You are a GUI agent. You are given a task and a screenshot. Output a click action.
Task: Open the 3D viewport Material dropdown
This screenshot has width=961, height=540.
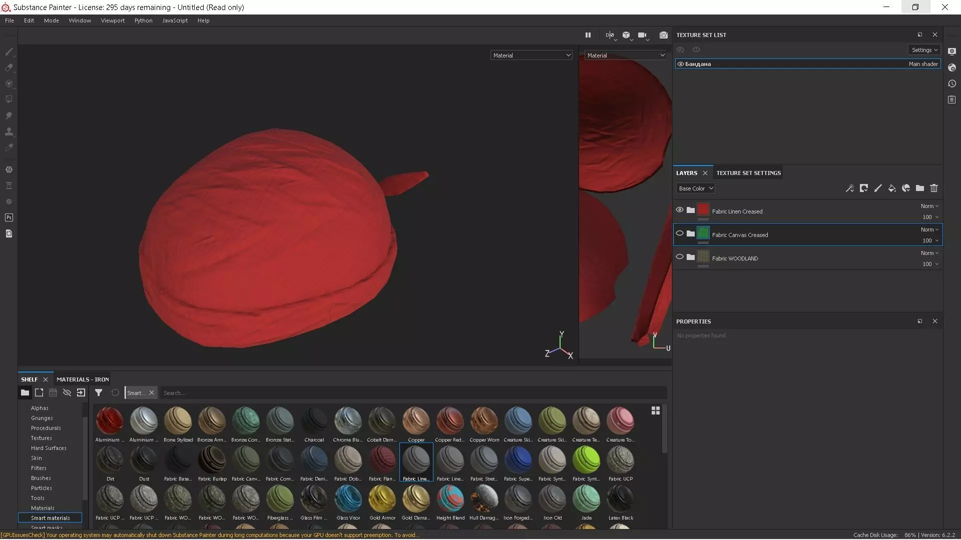pos(531,55)
